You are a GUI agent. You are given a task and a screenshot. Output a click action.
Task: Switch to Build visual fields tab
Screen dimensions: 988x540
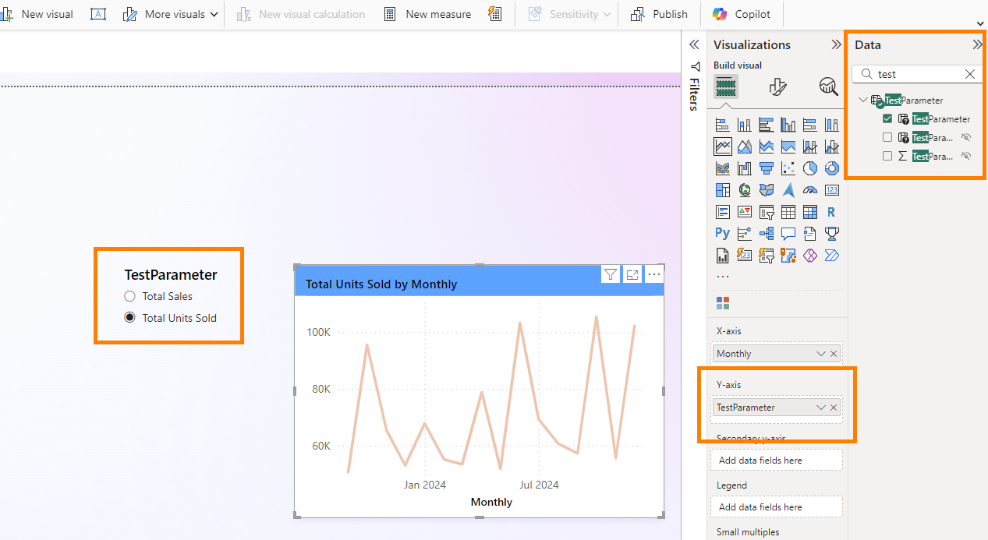pos(726,86)
